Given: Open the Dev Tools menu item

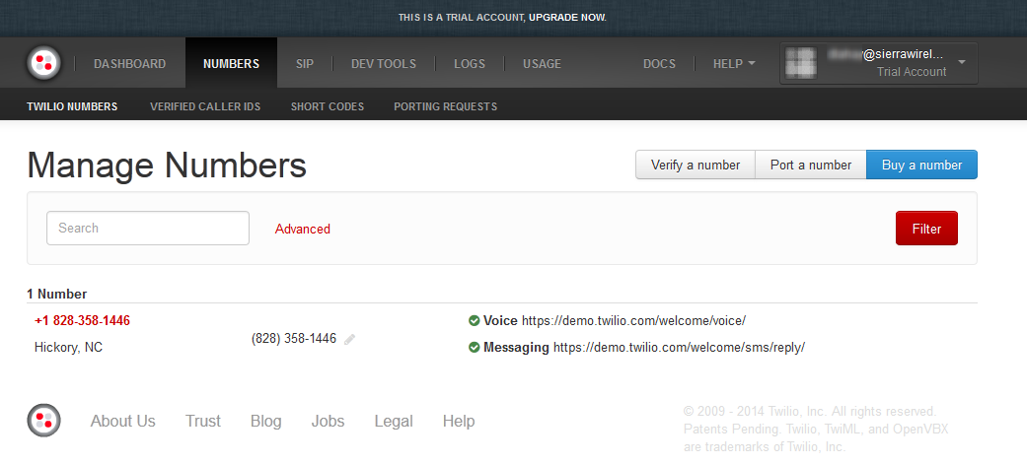Looking at the screenshot, I should pos(384,64).
